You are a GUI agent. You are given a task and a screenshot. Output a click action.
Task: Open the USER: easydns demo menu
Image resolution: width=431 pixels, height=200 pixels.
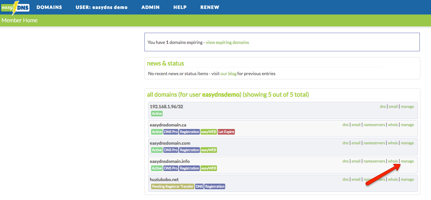(102, 7)
